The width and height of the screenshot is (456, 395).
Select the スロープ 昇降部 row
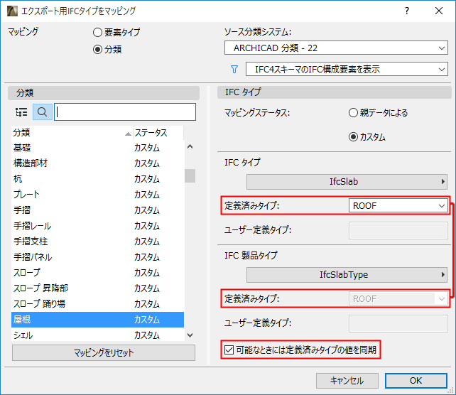point(98,288)
